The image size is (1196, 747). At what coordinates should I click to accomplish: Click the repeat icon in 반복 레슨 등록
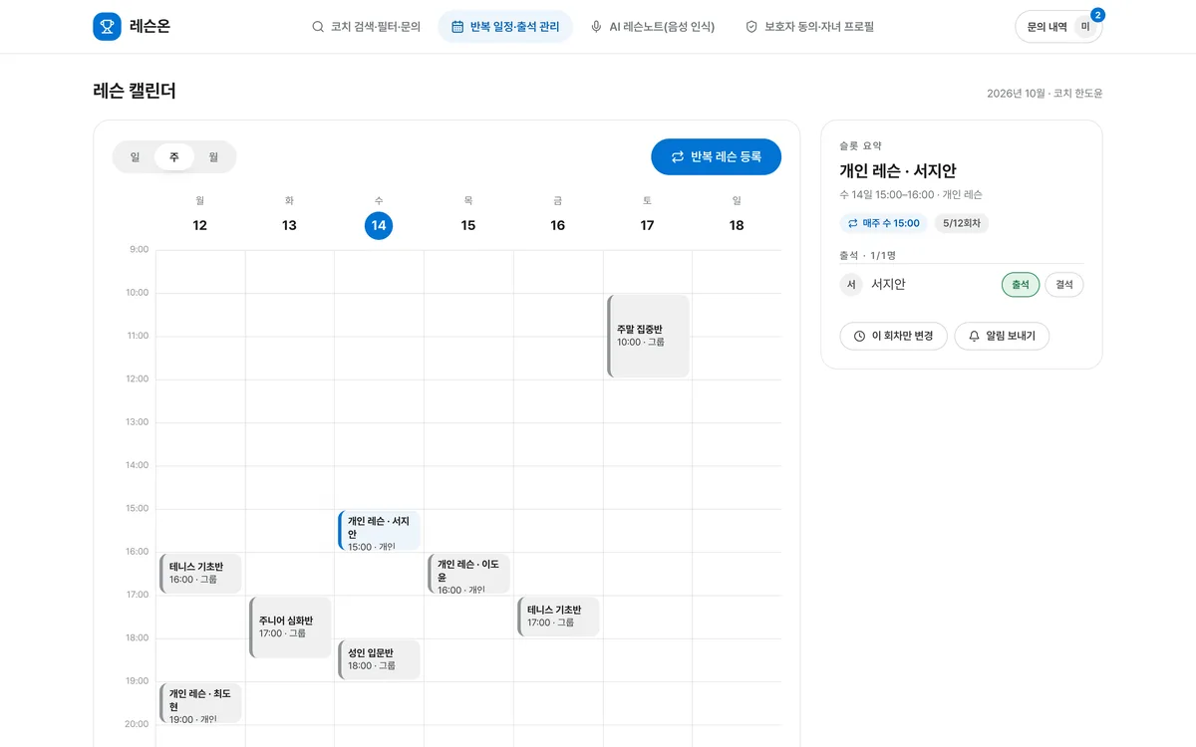click(x=678, y=157)
